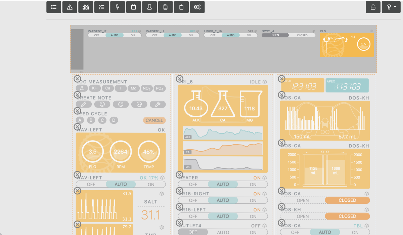Open the calendar toolbar icon
403x235 pixels.
[x=133, y=7]
